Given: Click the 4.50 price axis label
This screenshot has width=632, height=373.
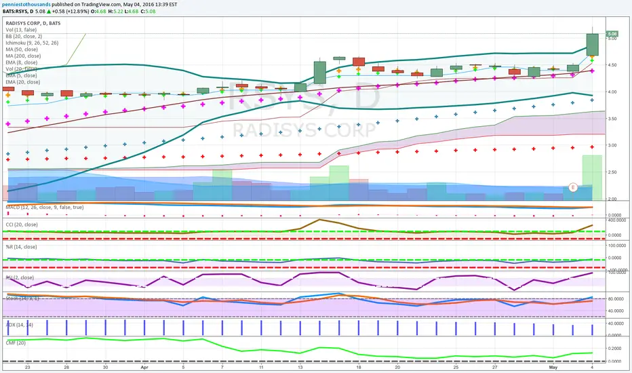Looking at the screenshot, I should [612, 65].
